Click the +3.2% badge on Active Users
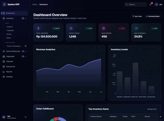The width and height of the screenshot is (164, 121). pos(89,28)
